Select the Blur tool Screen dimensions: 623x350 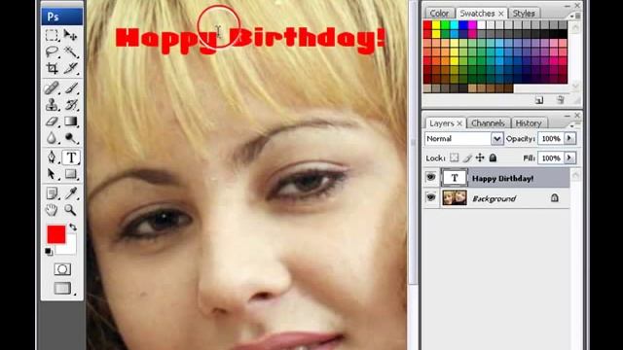point(52,138)
